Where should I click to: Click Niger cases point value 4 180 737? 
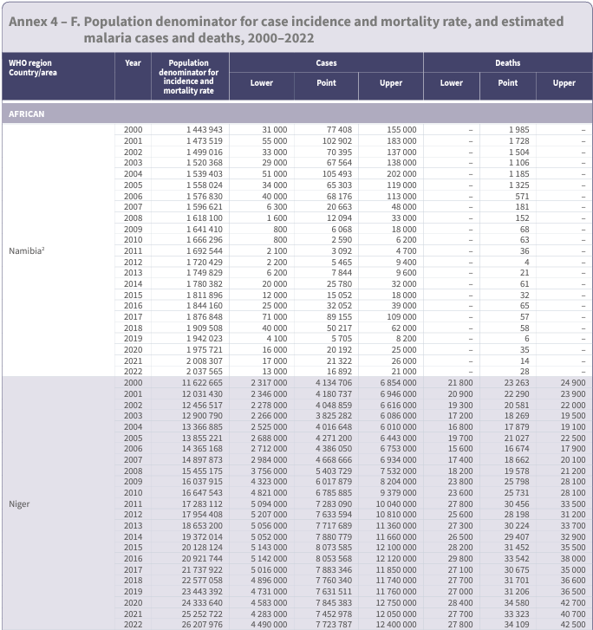[334, 394]
